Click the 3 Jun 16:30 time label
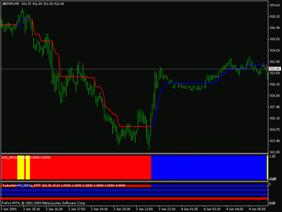The width and height of the screenshot is (282, 212). (54, 209)
